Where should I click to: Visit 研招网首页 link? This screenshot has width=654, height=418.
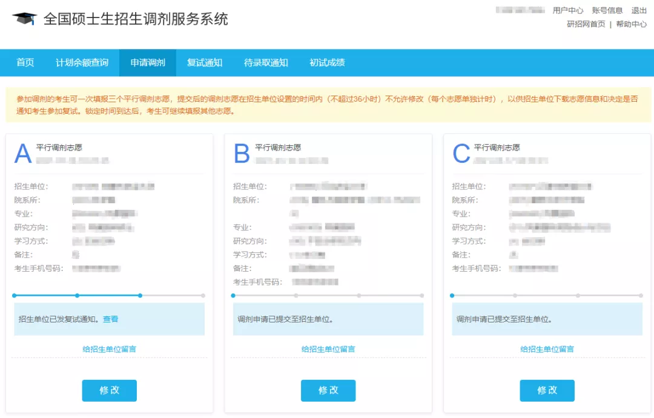click(586, 24)
